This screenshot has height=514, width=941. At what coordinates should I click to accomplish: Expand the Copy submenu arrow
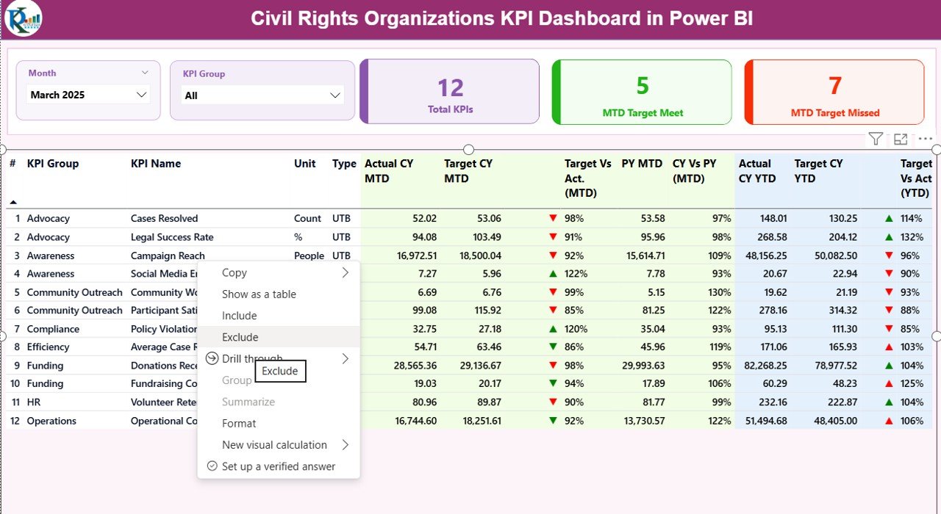(346, 272)
